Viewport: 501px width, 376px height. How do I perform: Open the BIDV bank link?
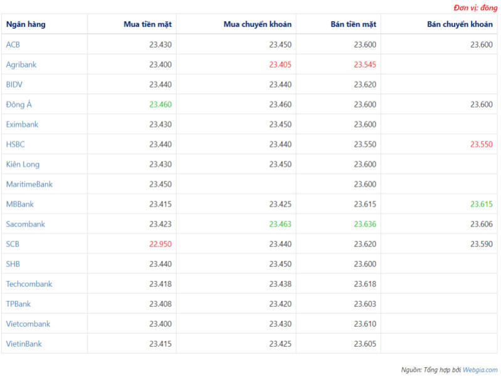tap(14, 84)
